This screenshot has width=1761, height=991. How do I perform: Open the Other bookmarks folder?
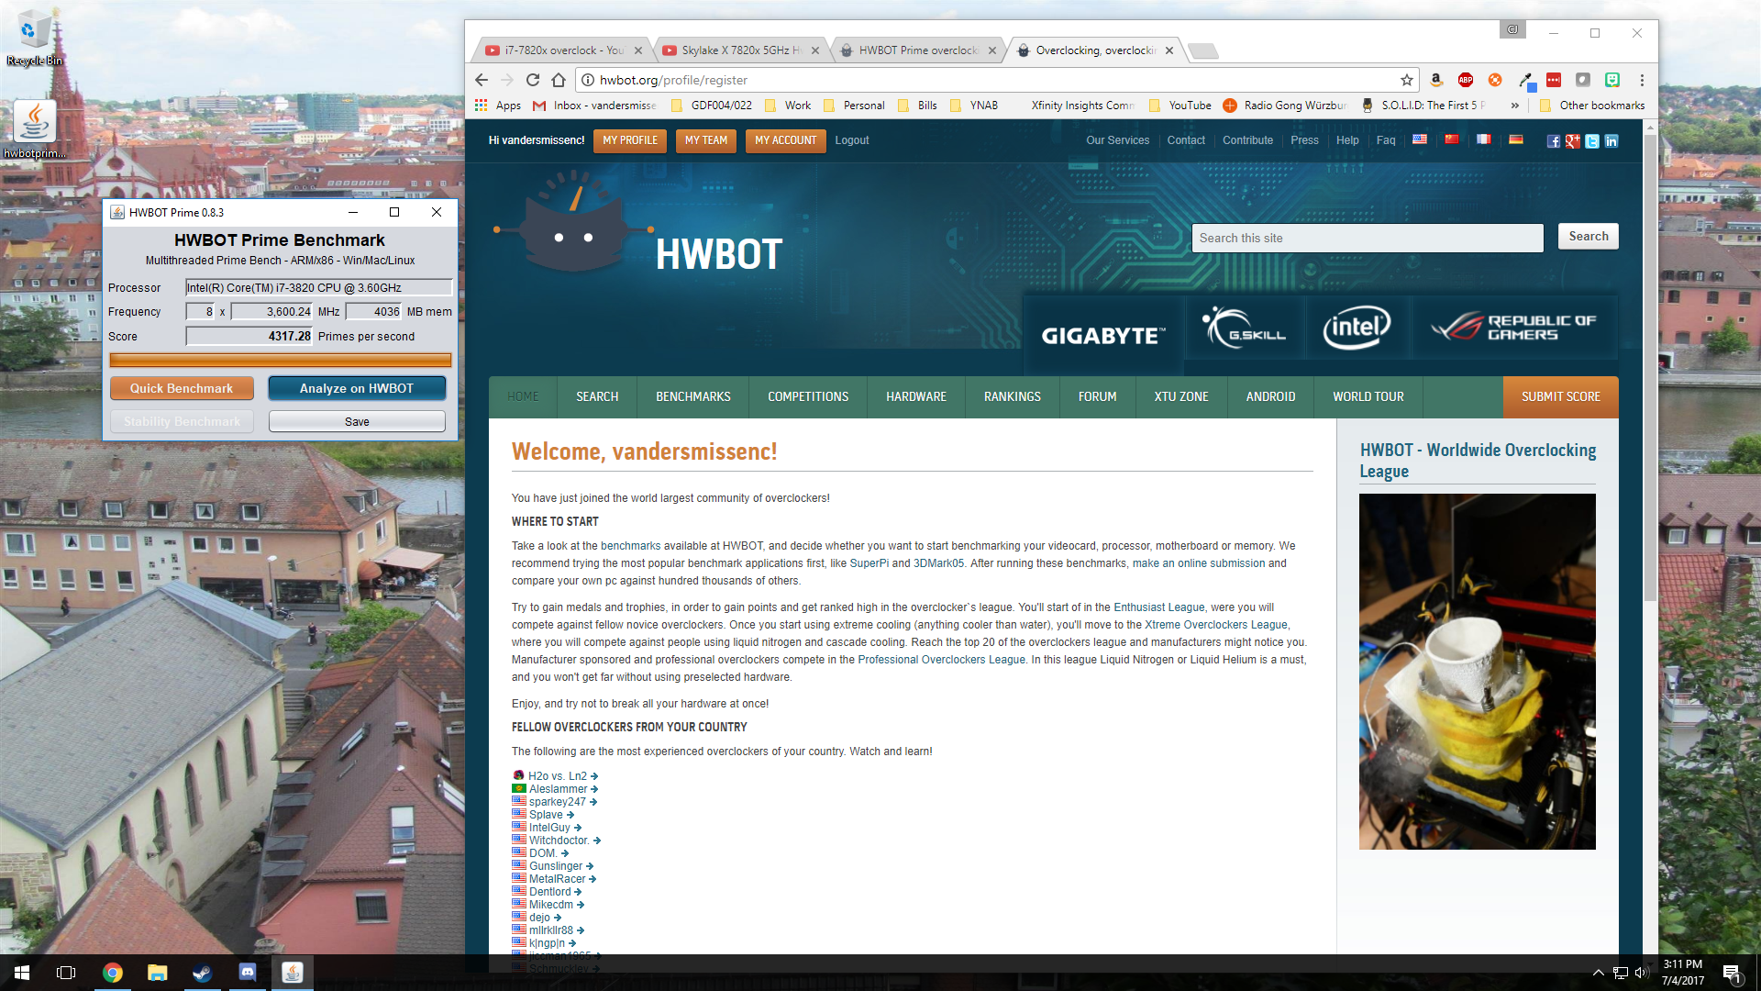[x=1592, y=106]
